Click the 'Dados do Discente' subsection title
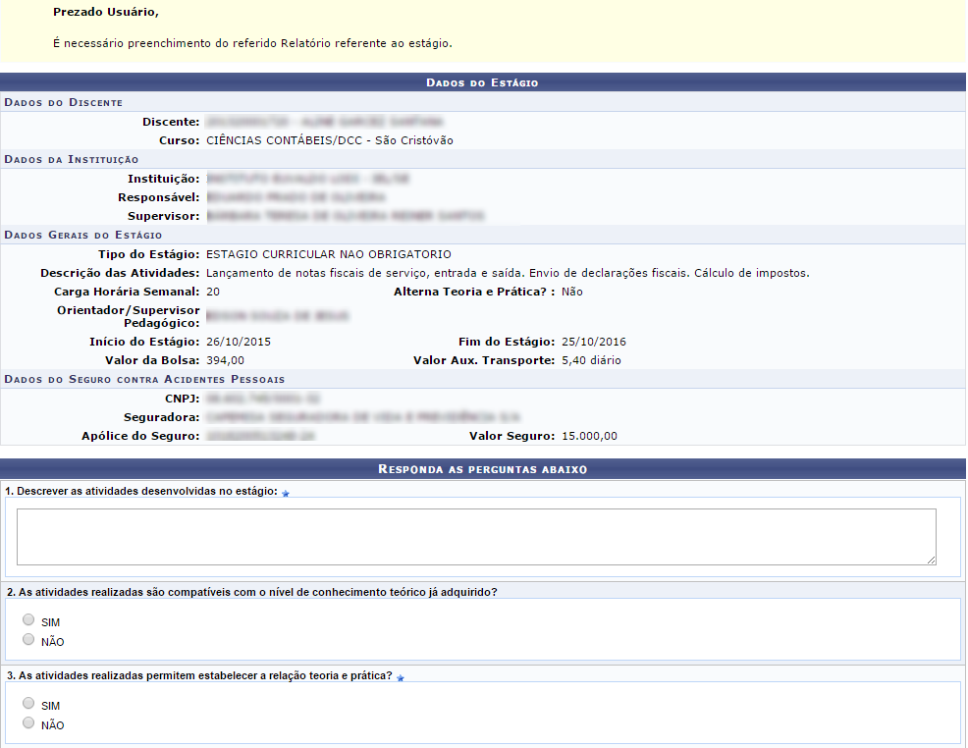This screenshot has width=968, height=748. pos(64,102)
